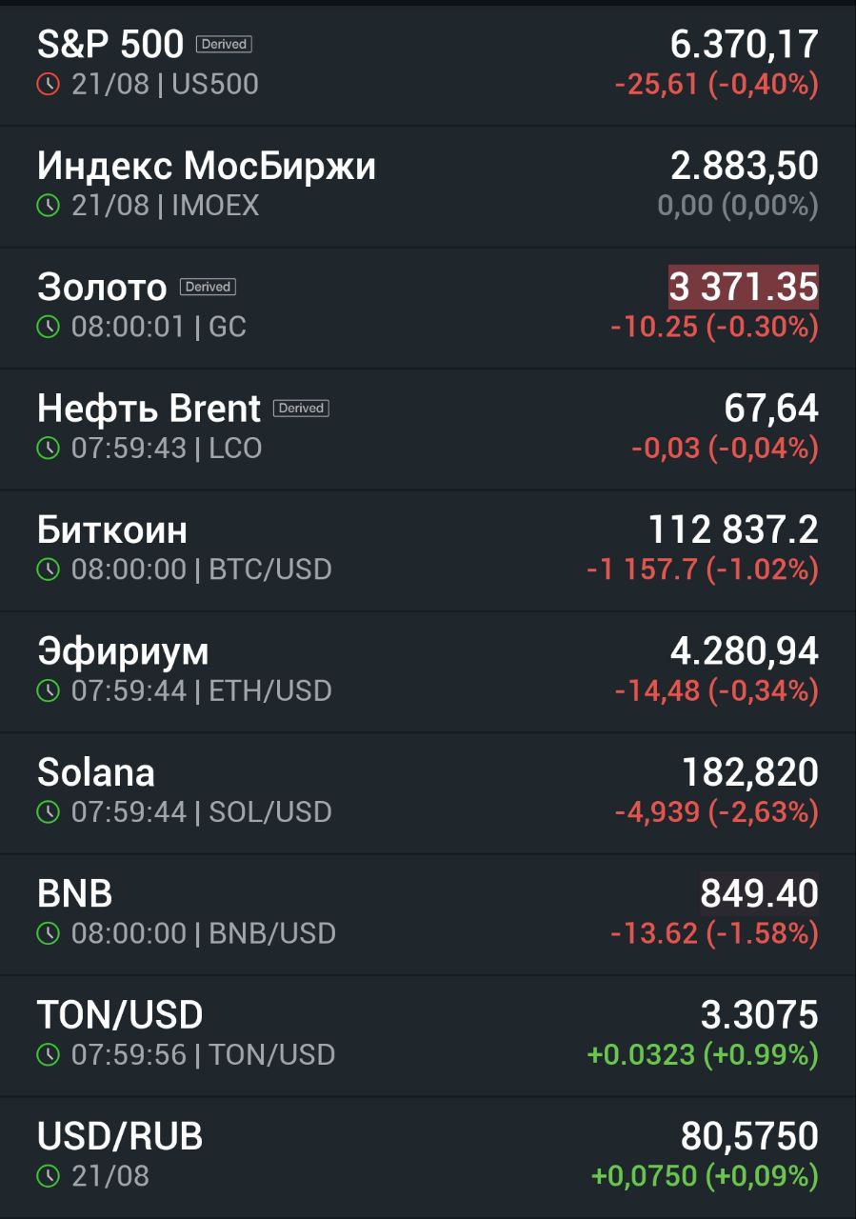The image size is (856, 1219).
Task: Click the green clock icon under Индекс МосБиржи
Action: click(48, 205)
